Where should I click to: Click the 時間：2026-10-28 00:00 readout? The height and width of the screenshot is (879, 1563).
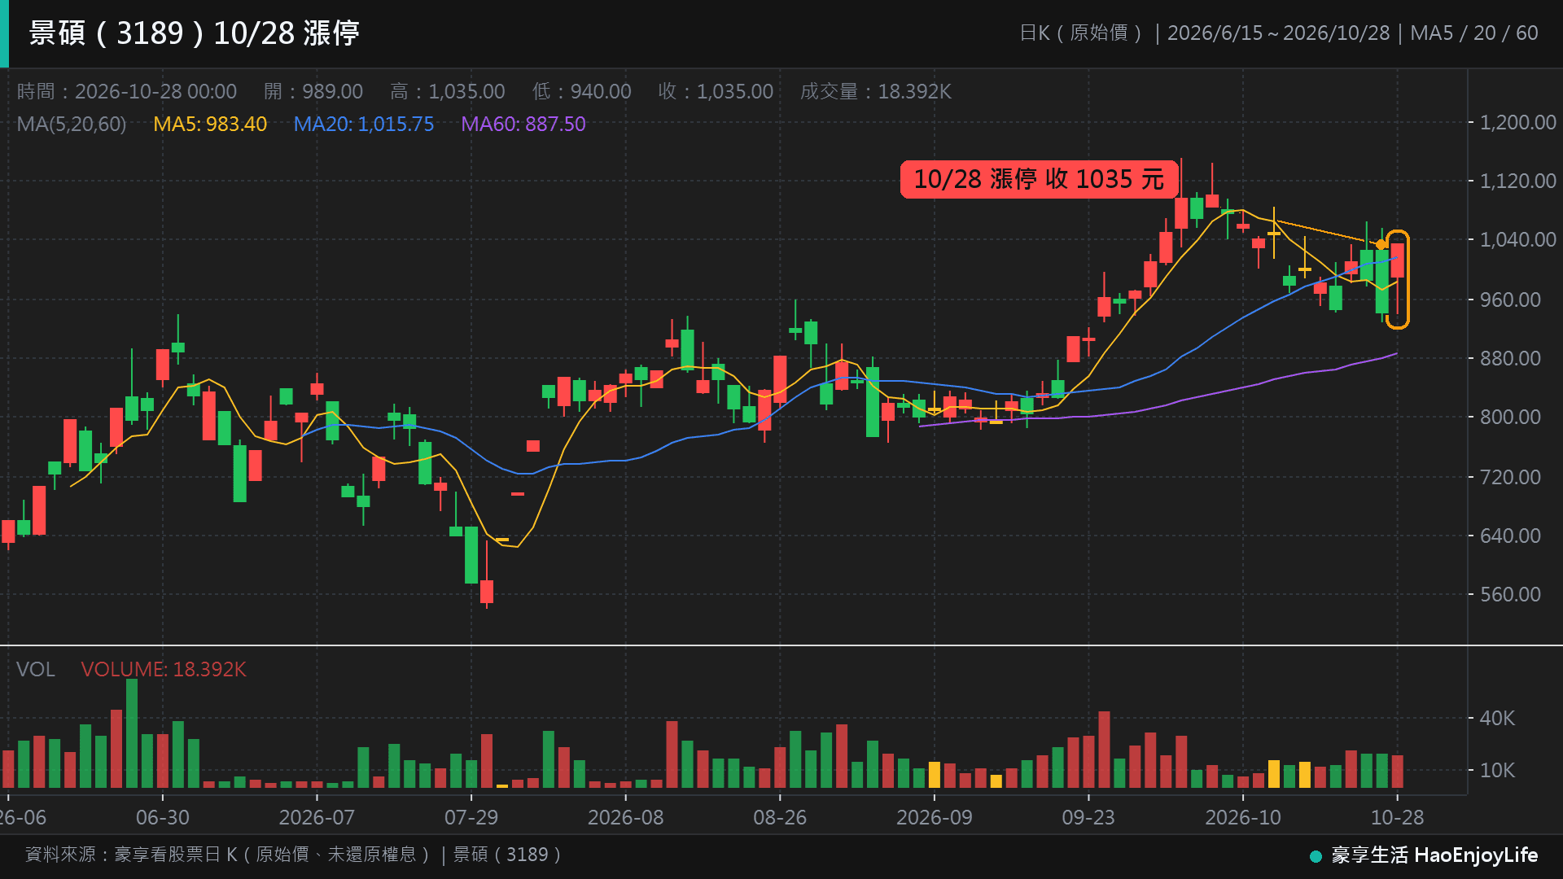click(x=127, y=91)
